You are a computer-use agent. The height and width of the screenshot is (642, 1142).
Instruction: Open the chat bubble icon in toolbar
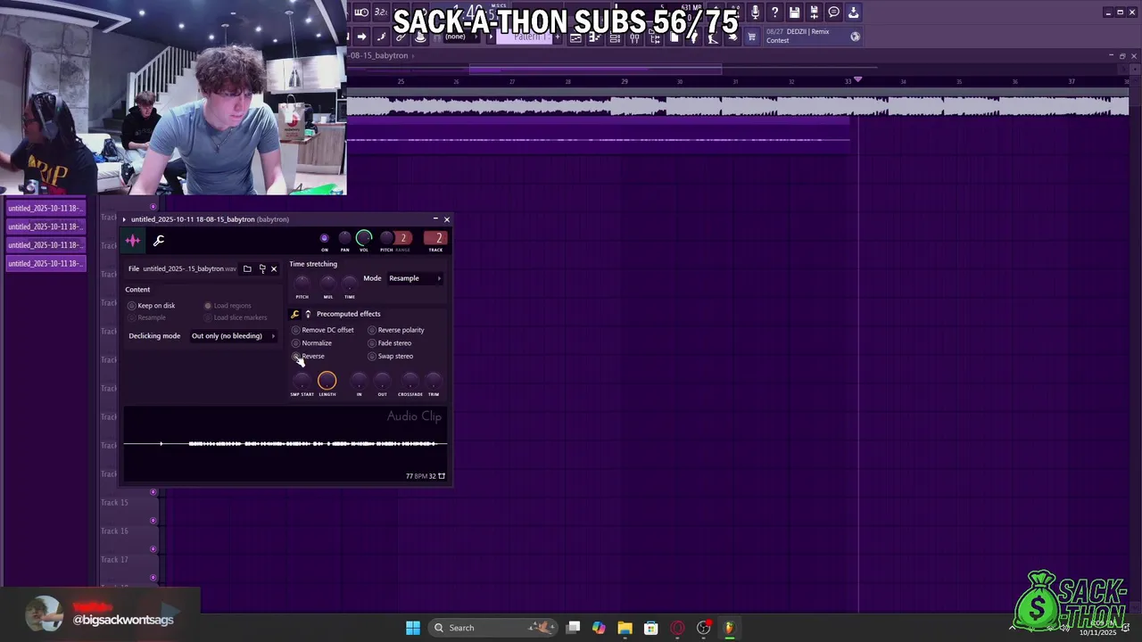pos(833,12)
